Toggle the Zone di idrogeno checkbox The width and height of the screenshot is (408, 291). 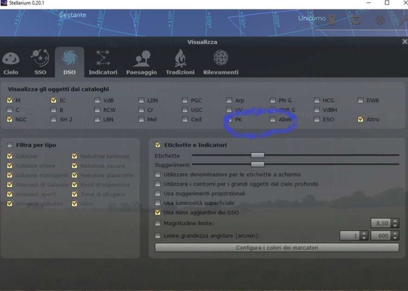tap(75, 194)
